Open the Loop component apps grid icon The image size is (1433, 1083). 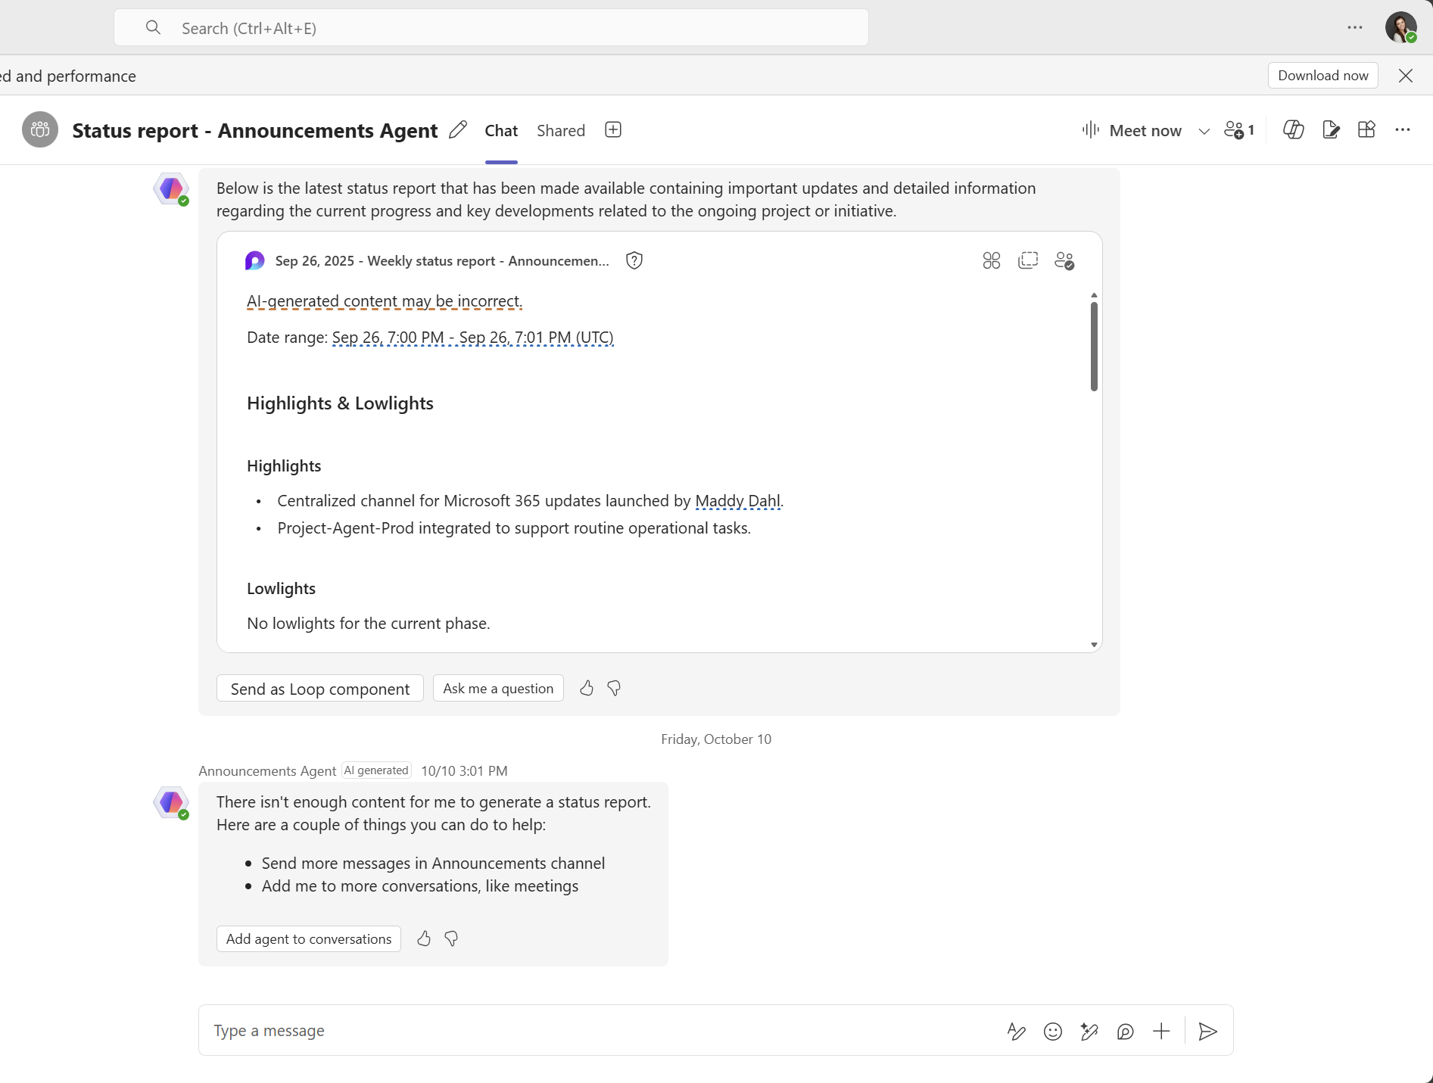tap(991, 261)
